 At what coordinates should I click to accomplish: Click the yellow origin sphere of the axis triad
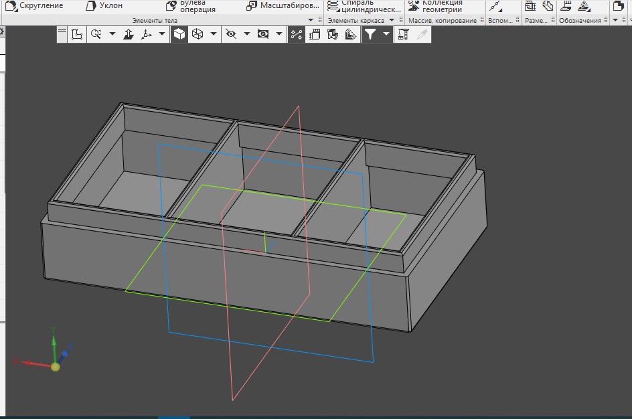55,366
